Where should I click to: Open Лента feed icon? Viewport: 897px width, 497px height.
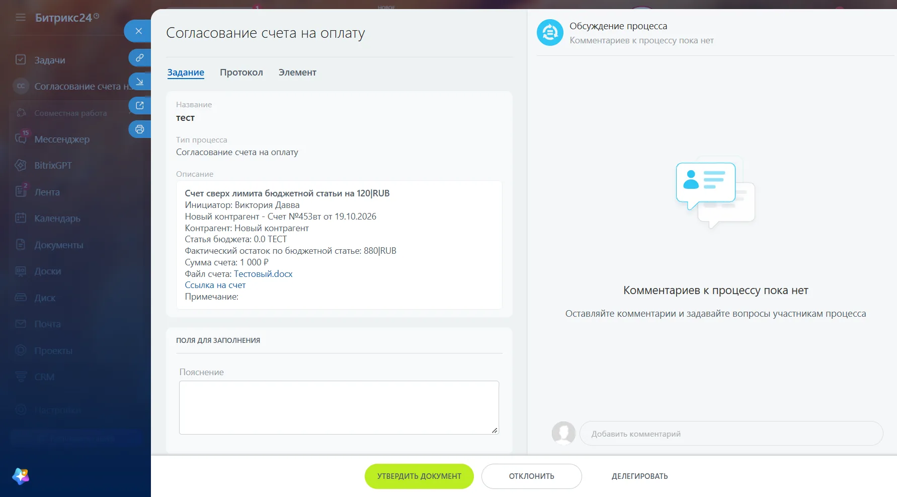pos(21,191)
